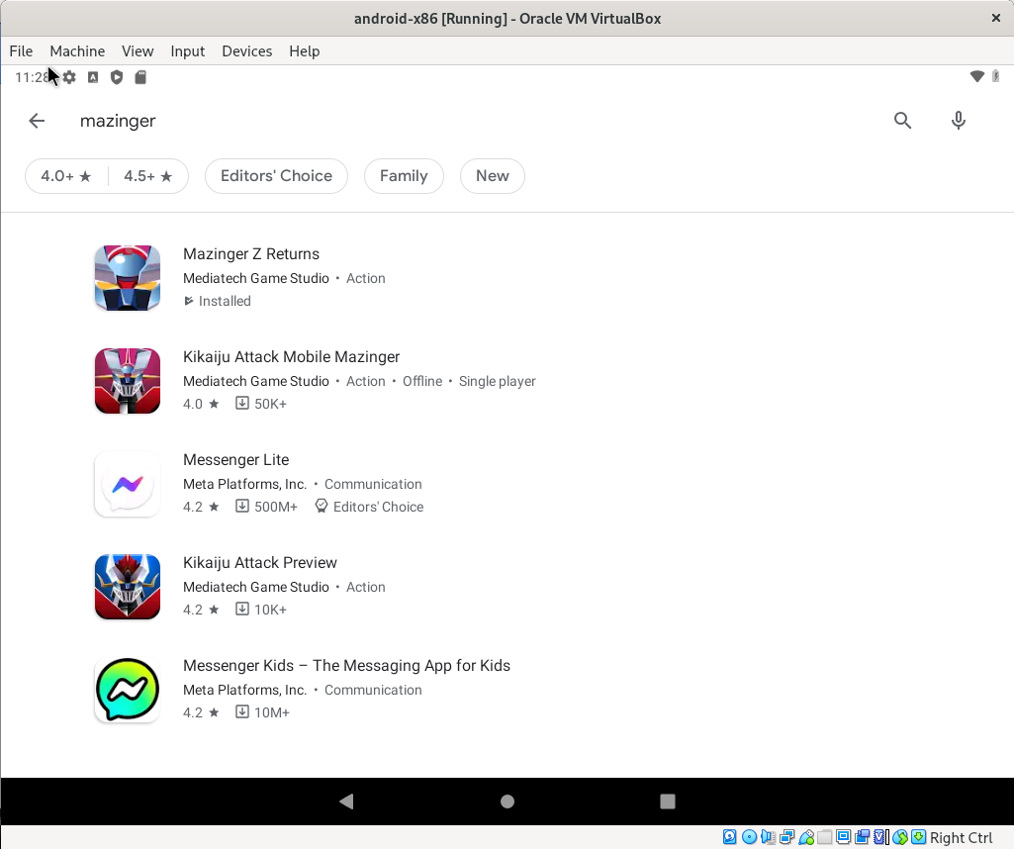This screenshot has height=849, width=1014.
Task: Open Mazinger Z Returns app icon
Action: (x=128, y=278)
